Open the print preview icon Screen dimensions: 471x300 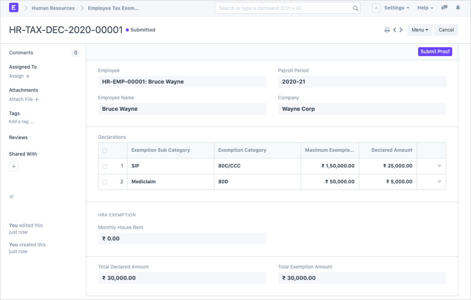[387, 29]
